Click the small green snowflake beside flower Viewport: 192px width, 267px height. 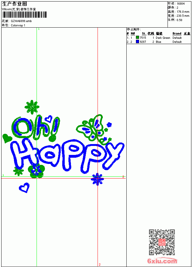(18, 171)
